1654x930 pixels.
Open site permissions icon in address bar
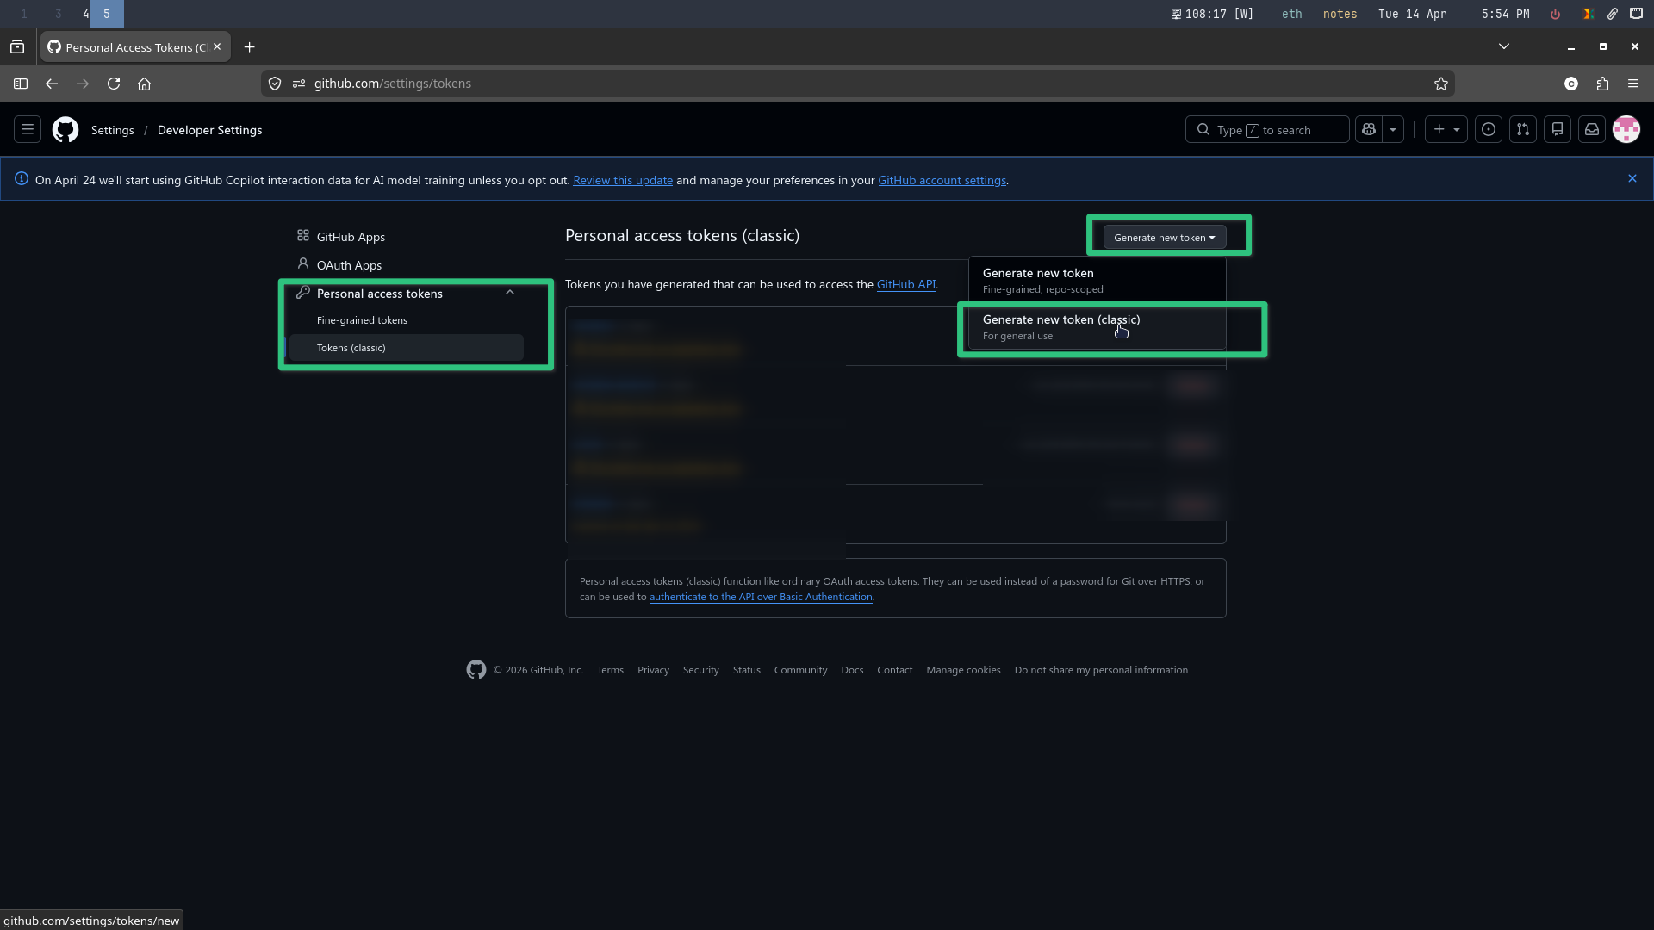coord(299,84)
